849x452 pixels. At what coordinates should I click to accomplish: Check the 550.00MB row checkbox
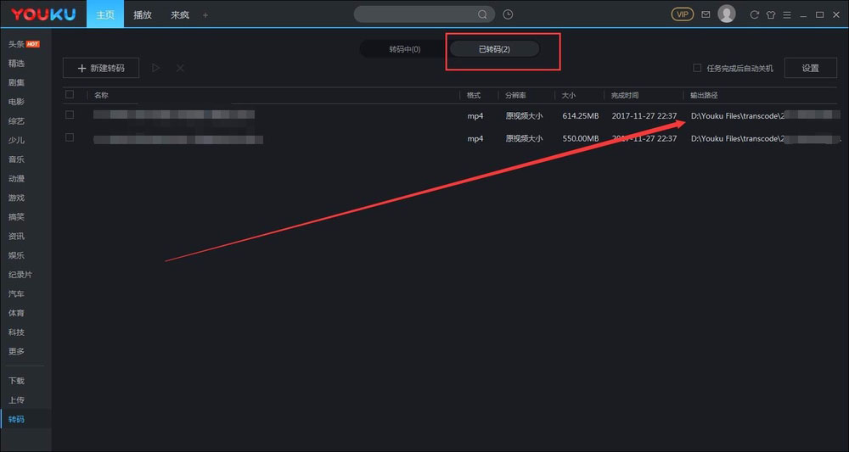pyautogui.click(x=70, y=137)
